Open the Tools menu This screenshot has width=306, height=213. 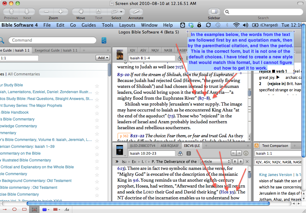pos(107,25)
